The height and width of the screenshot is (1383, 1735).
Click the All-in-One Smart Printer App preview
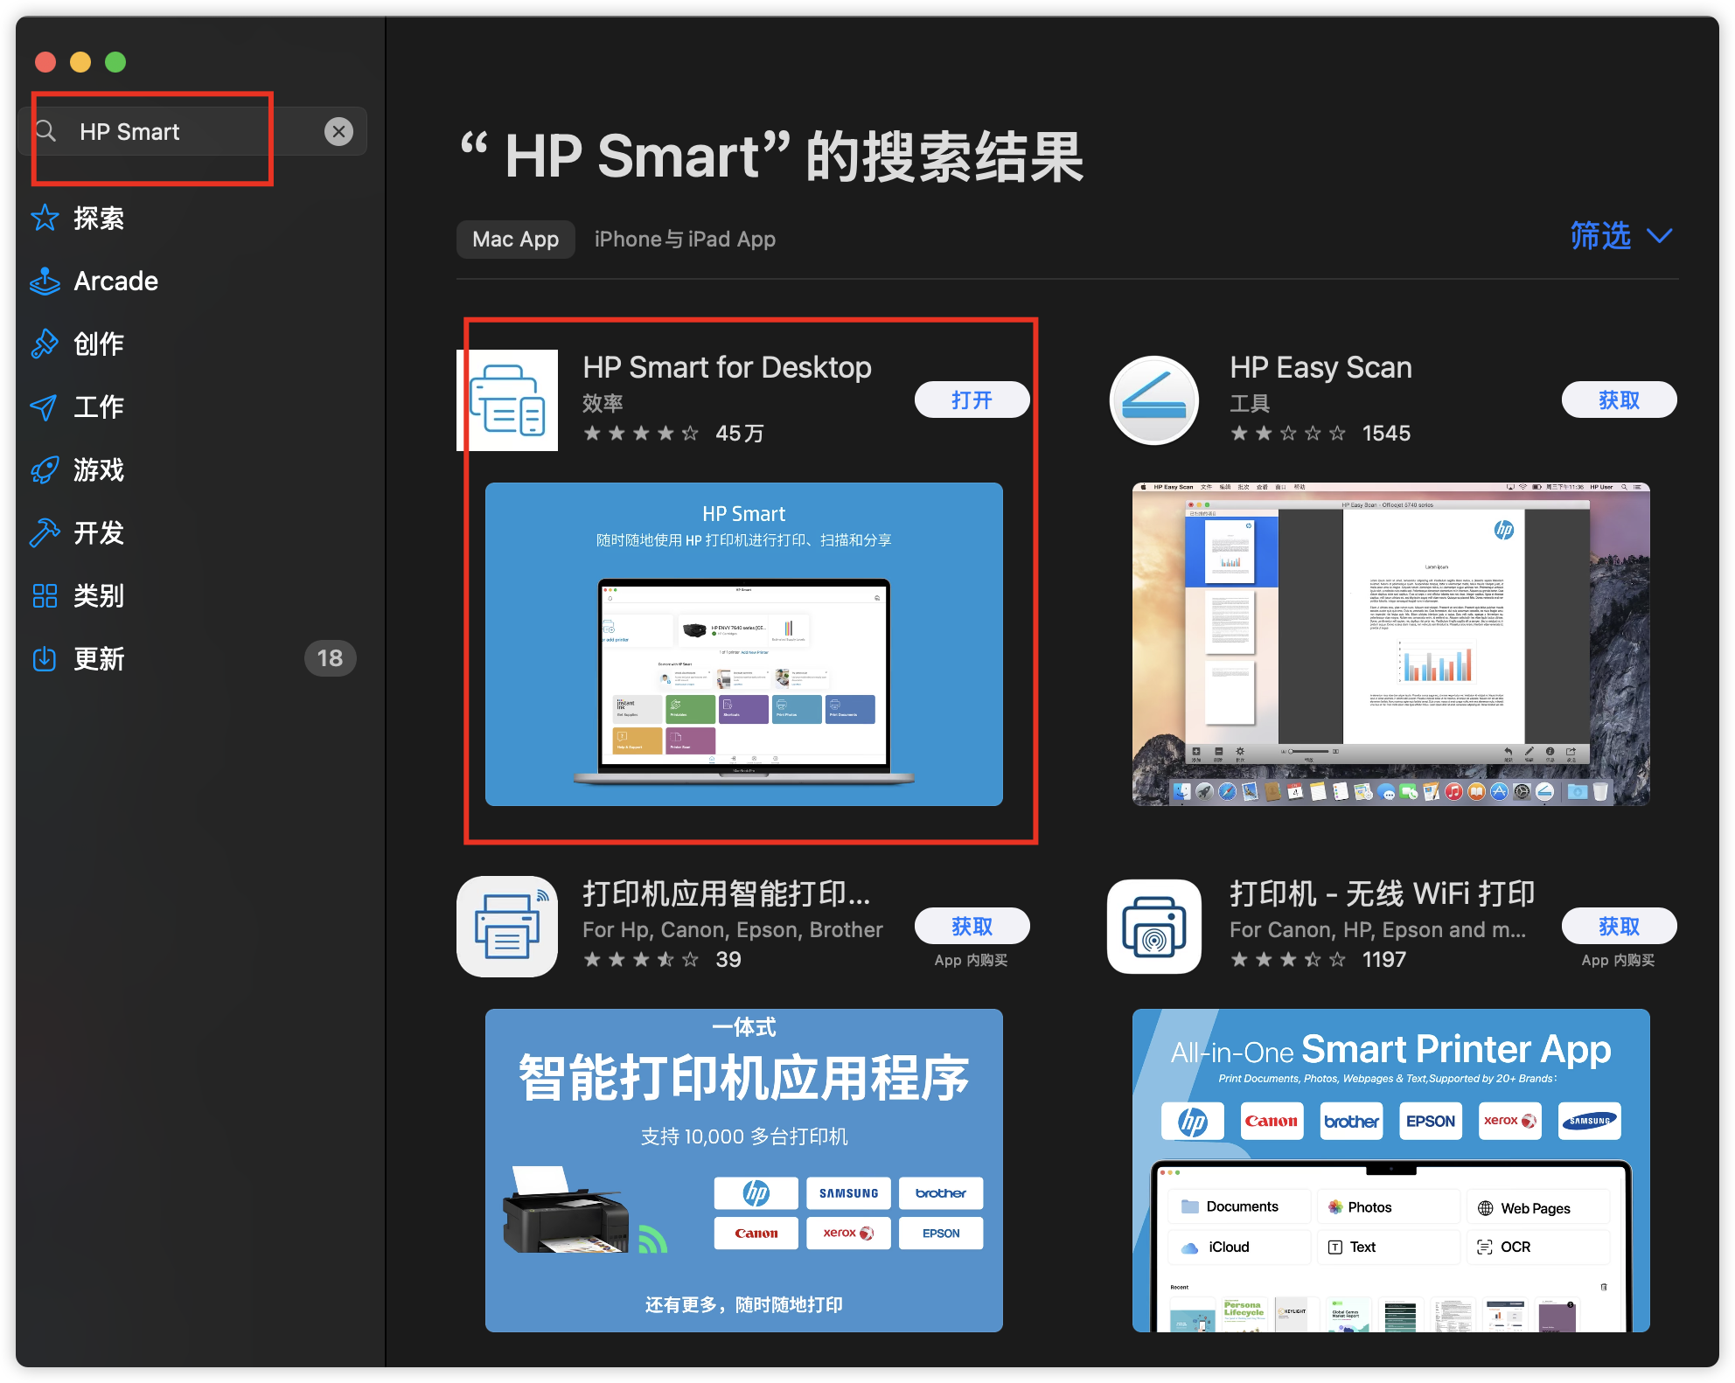[1390, 1170]
